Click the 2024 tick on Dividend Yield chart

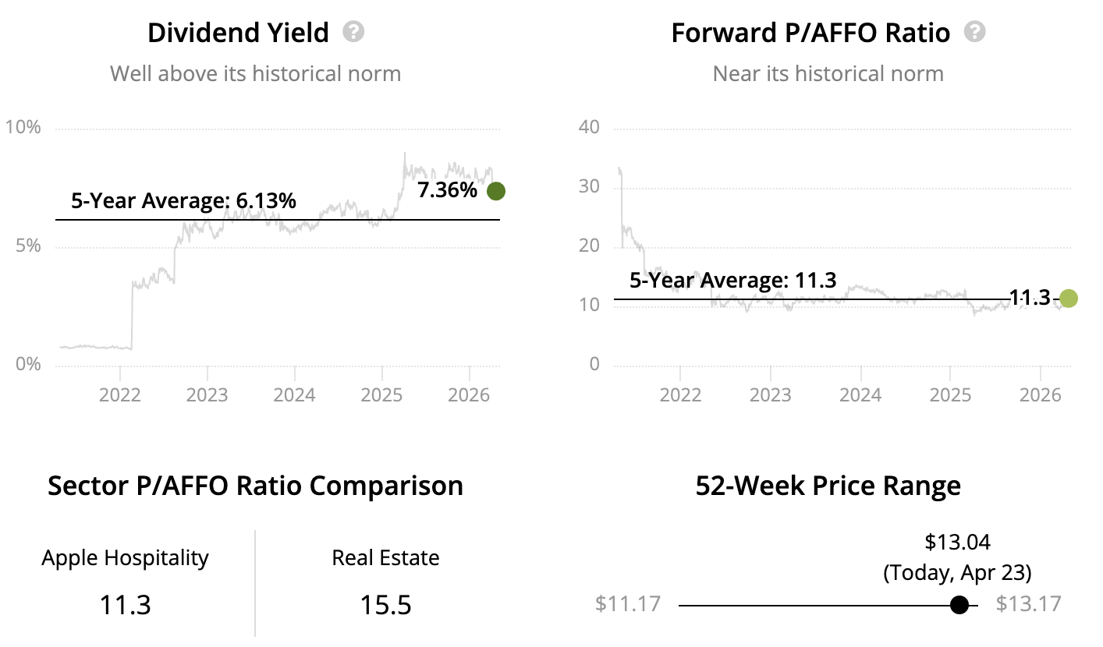[x=294, y=394]
